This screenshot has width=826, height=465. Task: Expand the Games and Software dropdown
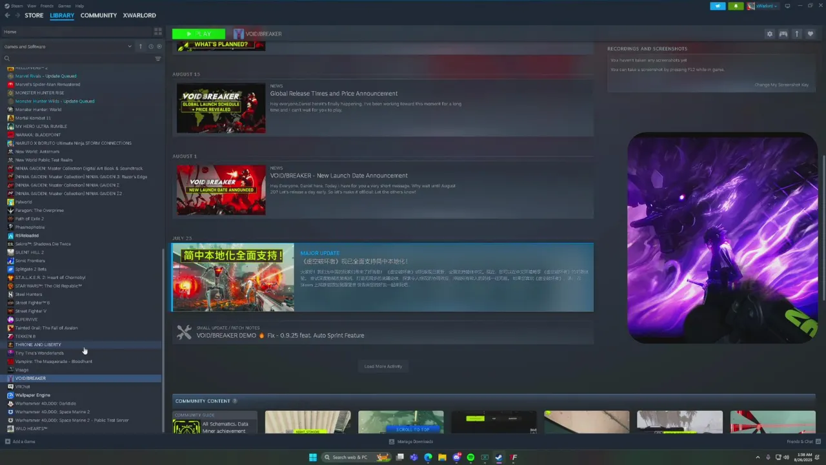129,46
